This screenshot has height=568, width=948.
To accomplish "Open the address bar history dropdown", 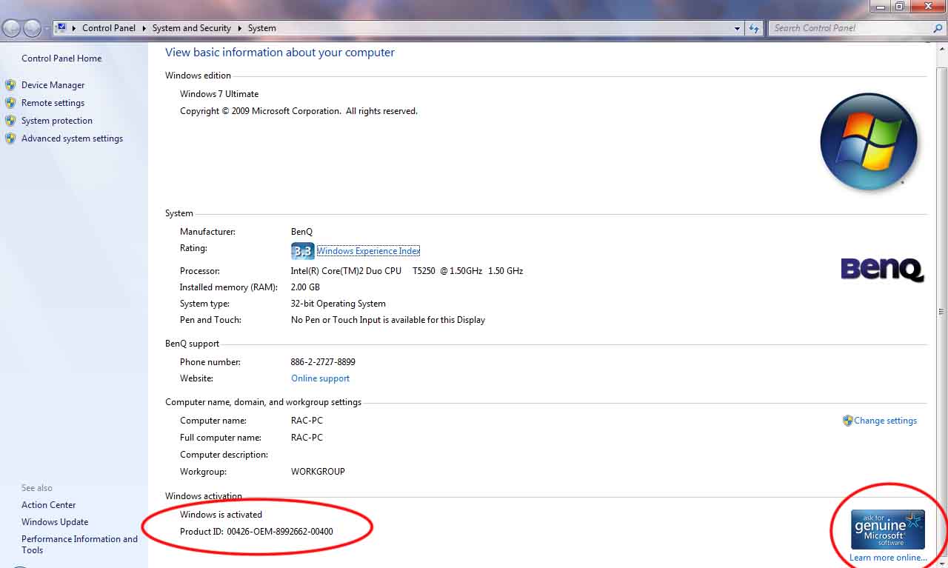I will [737, 28].
